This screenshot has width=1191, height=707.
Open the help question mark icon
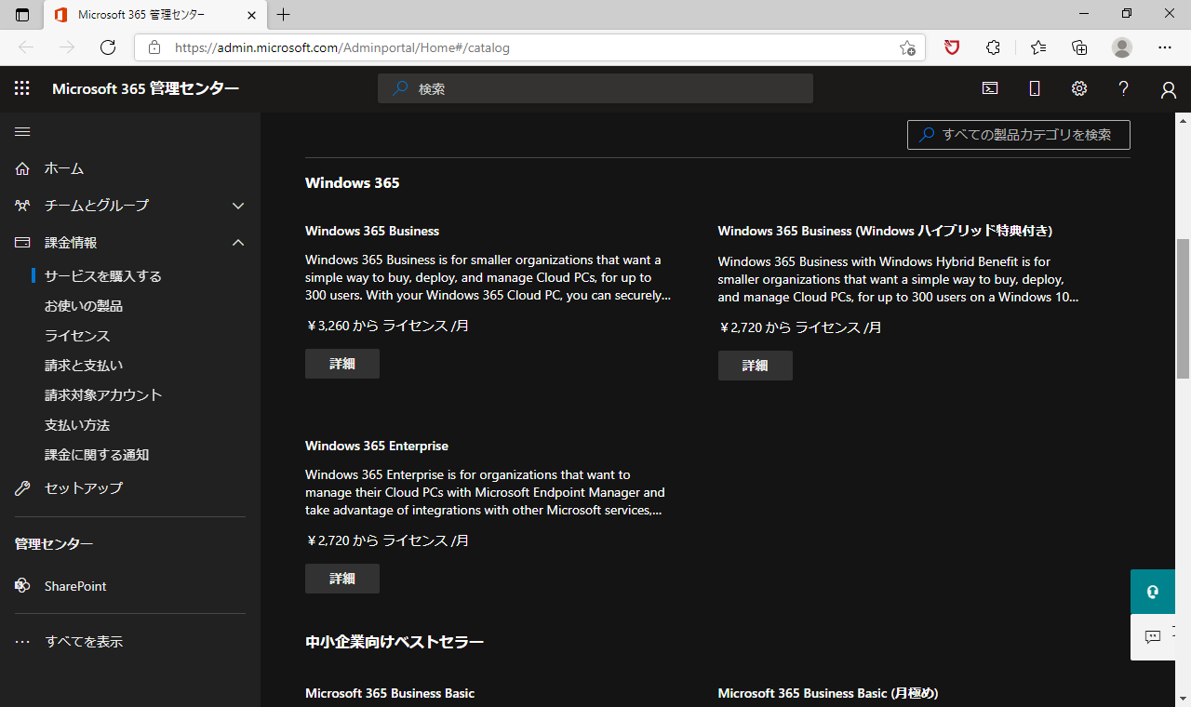1124,88
